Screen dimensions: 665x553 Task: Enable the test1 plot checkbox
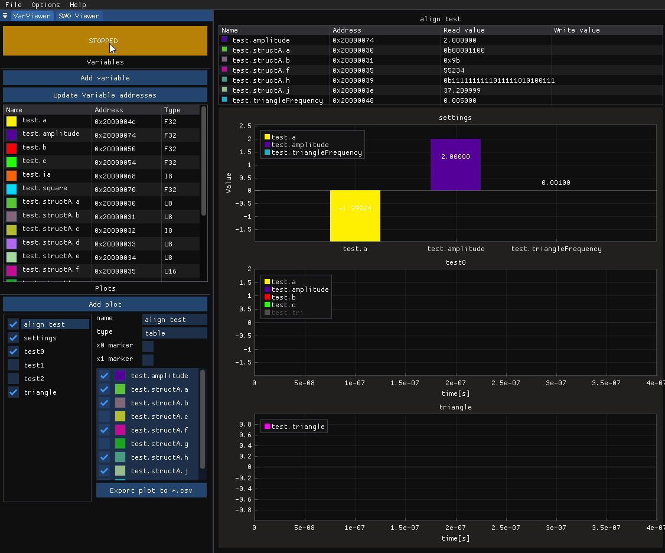coord(14,365)
